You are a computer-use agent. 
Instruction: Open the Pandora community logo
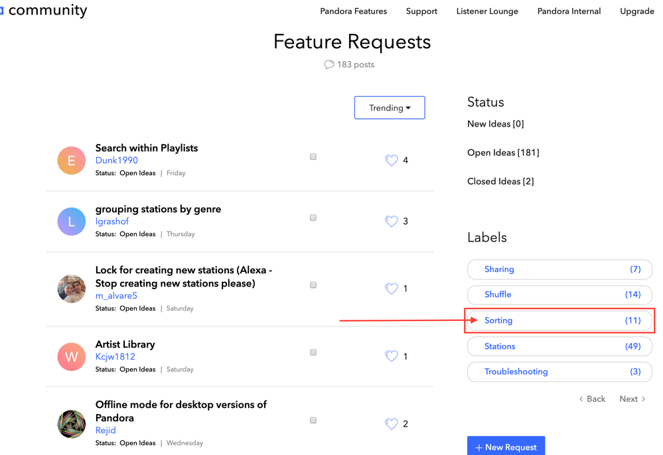pyautogui.click(x=44, y=11)
